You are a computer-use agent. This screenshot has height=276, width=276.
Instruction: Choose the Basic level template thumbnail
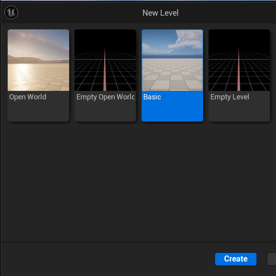coord(172,60)
